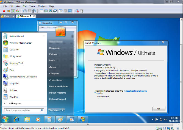Viewport: 183px width, 130px height.
Task: Open the arrow next to Shut down
Action: point(63,110)
